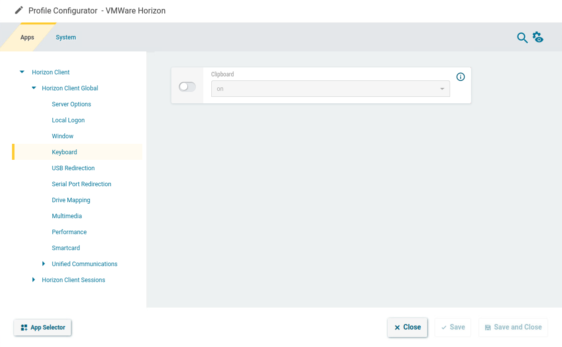Click the Horizon Client root label

point(50,72)
